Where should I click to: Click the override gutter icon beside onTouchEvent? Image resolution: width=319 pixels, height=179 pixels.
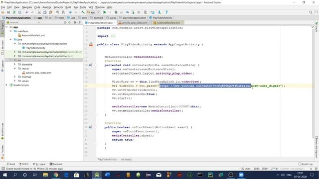90,127
